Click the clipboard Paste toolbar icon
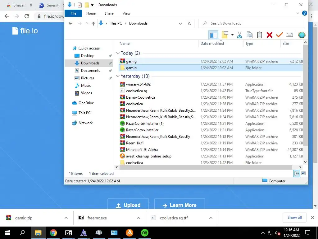 [259, 35]
